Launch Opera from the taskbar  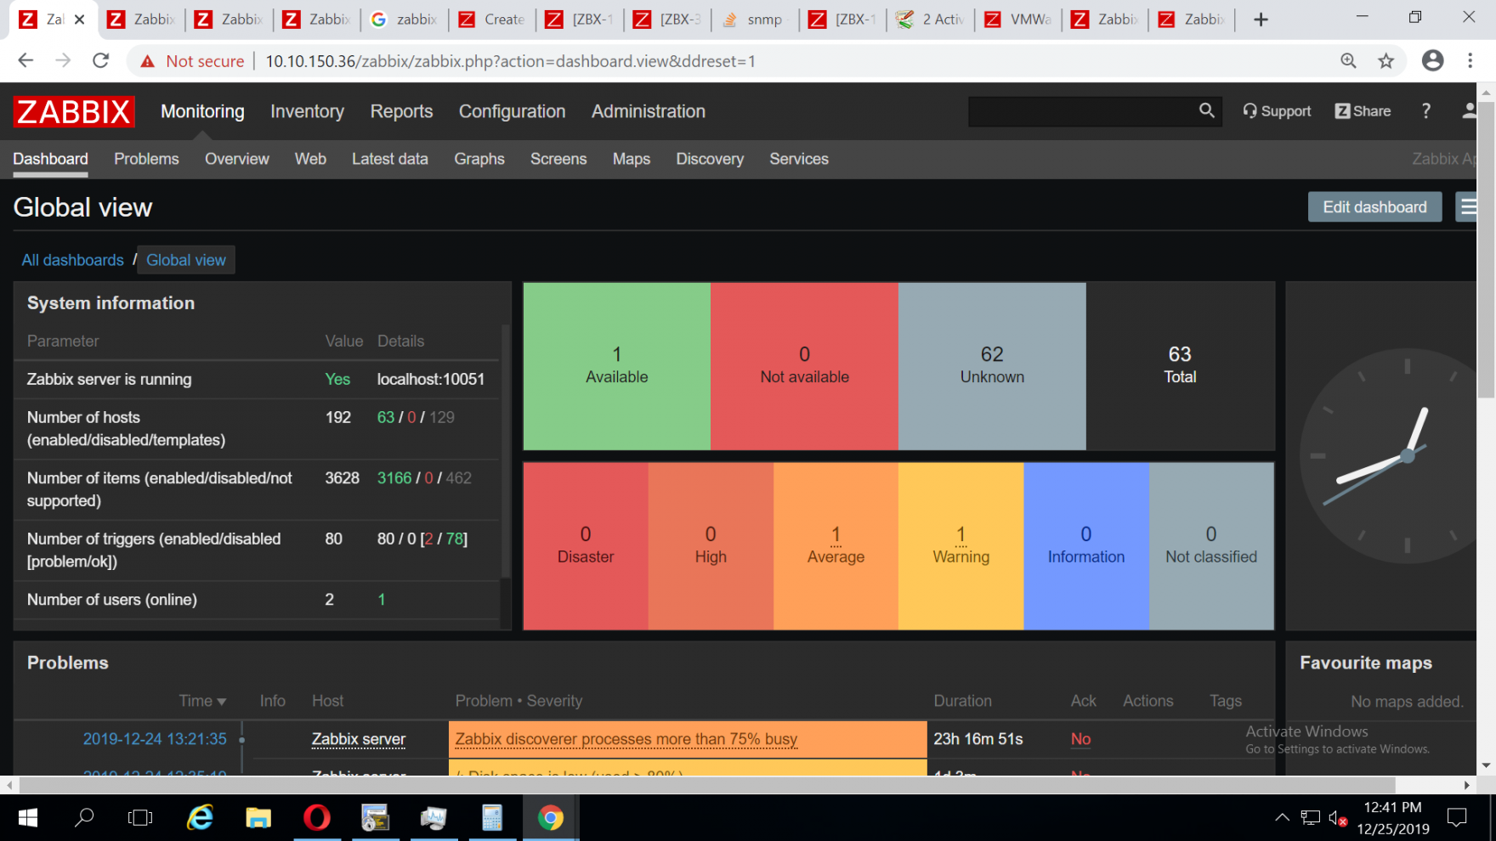[x=317, y=818]
